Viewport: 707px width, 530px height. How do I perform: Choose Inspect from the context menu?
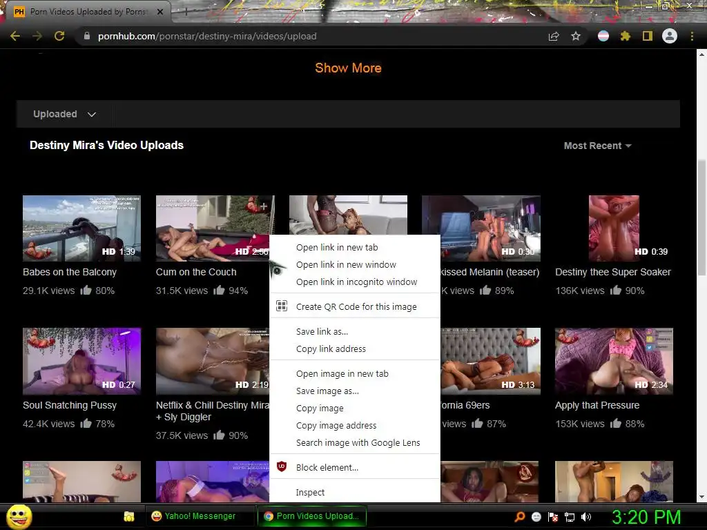[355, 492]
